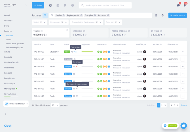This screenshot has width=190, height=132.
Task: Open the settings gear next to Nouvelle facture
Action: tap(162, 15)
